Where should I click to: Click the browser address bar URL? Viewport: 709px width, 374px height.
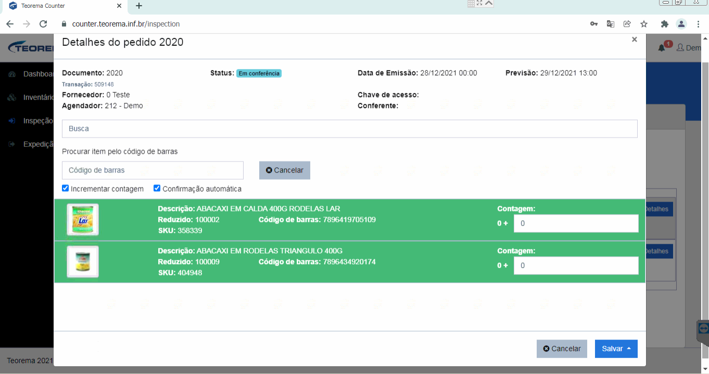point(126,24)
